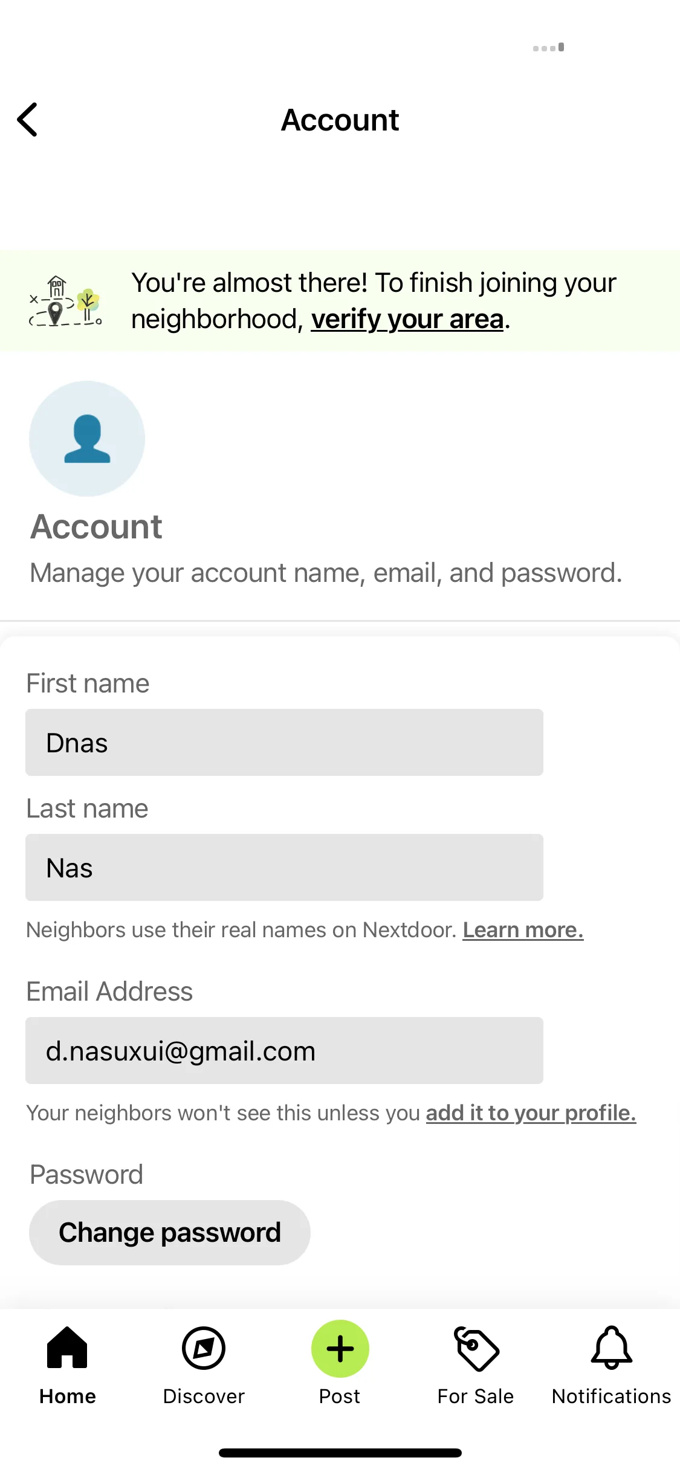Open the blue profile avatar picture
This screenshot has width=680, height=1472.
(87, 439)
